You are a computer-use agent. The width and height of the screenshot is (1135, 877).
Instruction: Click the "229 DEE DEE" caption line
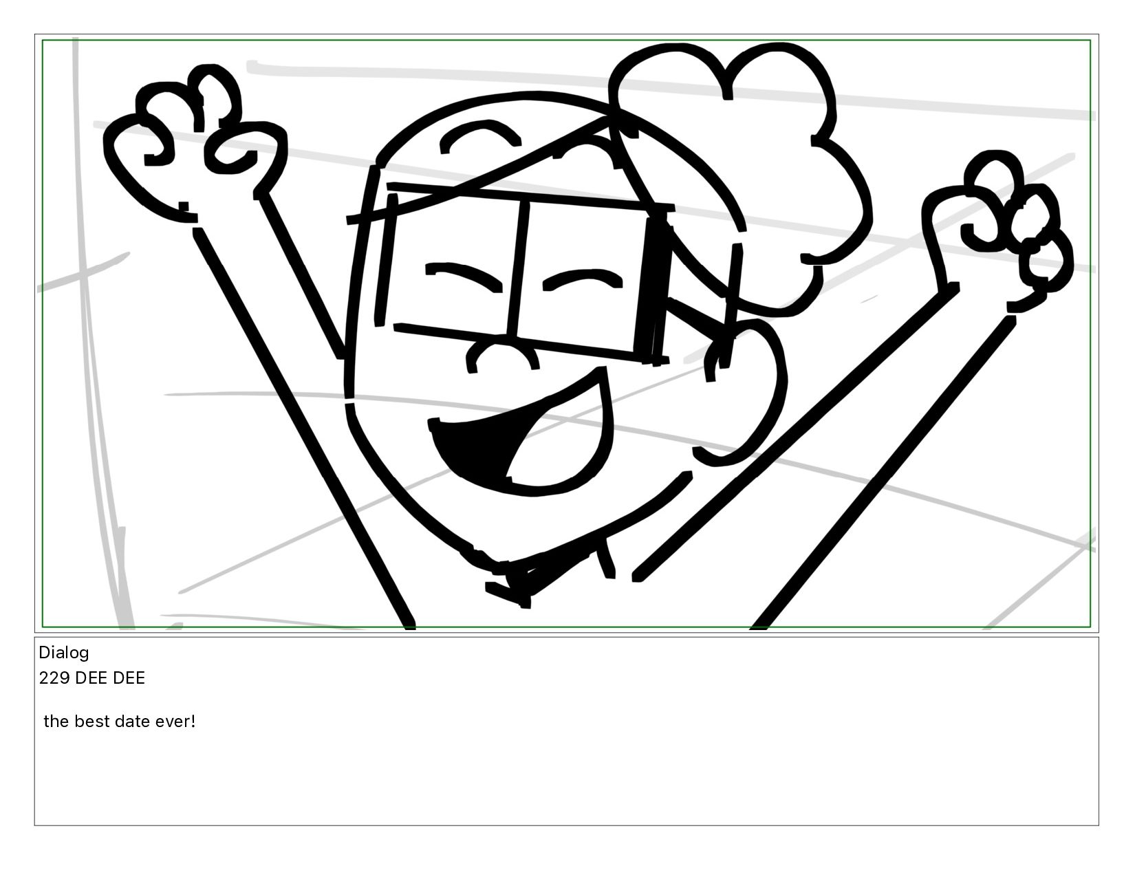[x=92, y=678]
